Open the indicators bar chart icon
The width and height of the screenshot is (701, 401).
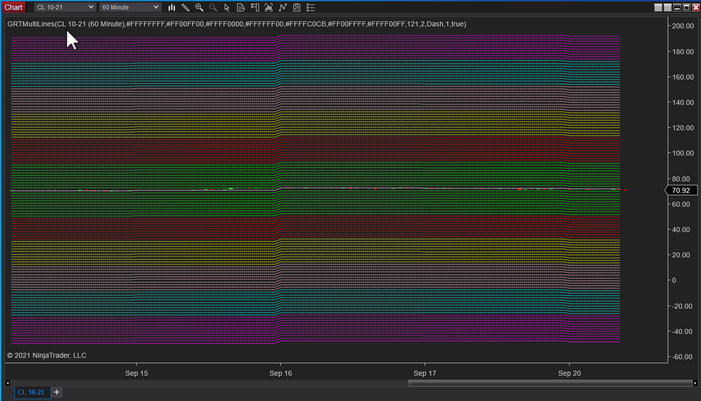click(x=269, y=7)
